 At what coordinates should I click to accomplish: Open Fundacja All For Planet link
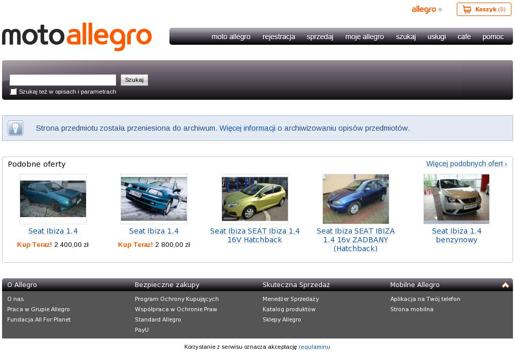(39, 319)
